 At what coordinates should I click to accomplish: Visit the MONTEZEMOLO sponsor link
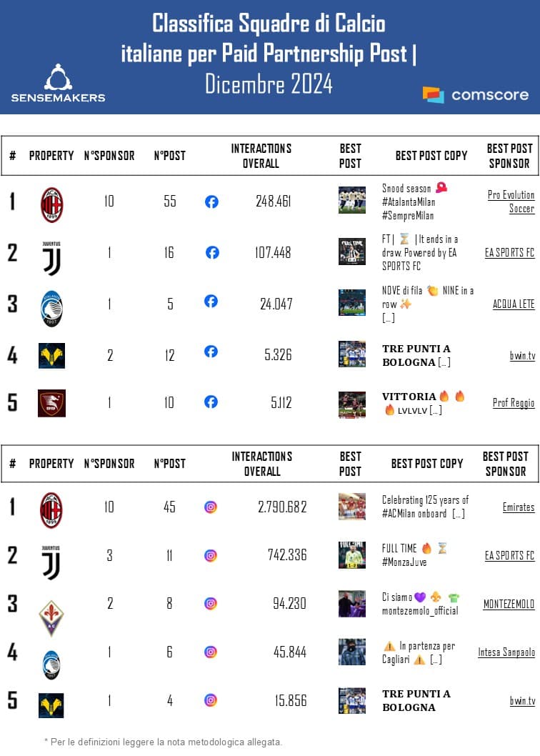(x=509, y=604)
